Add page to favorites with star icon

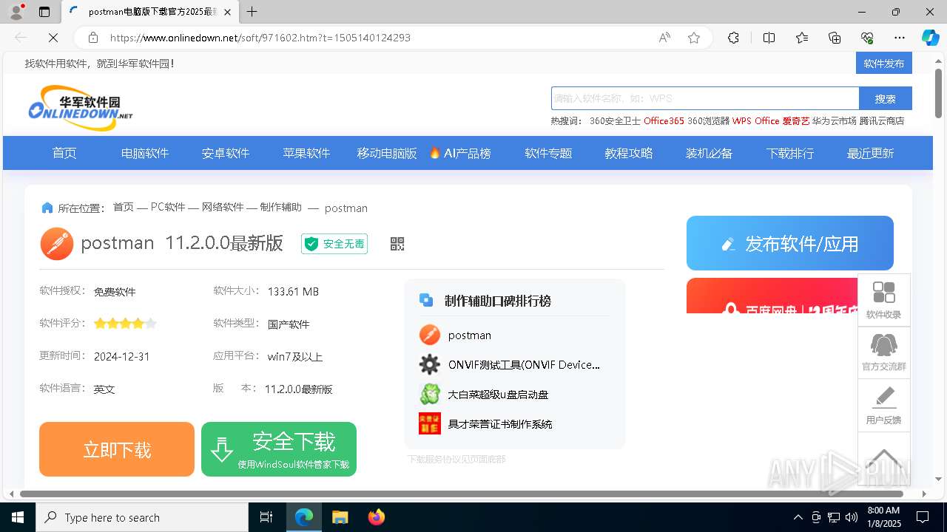pyautogui.click(x=694, y=38)
